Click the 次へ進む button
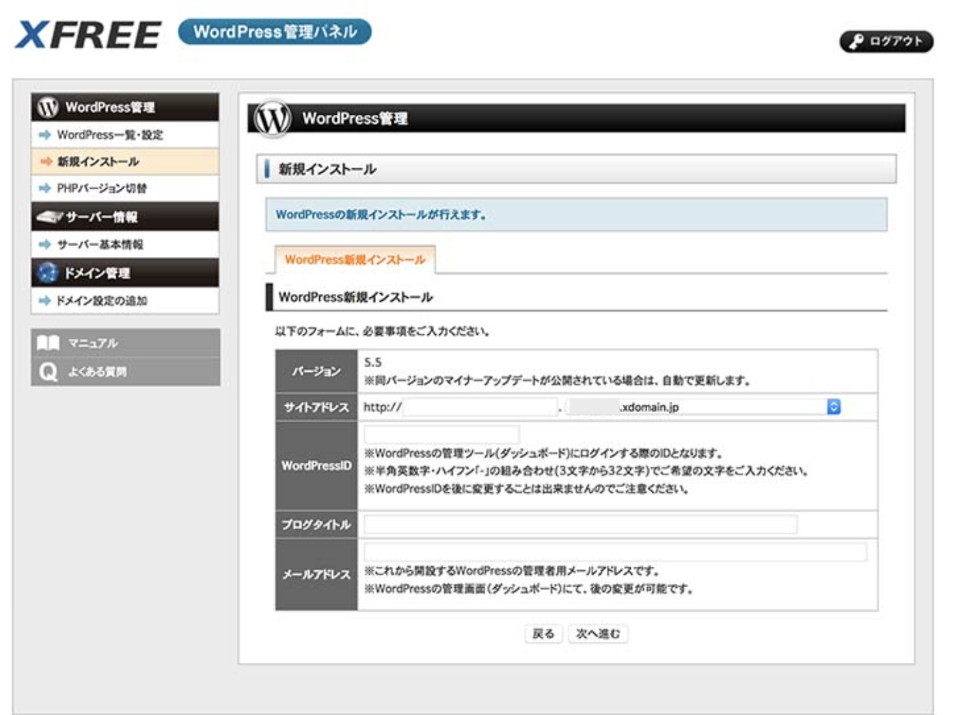The image size is (969, 715). 598,634
